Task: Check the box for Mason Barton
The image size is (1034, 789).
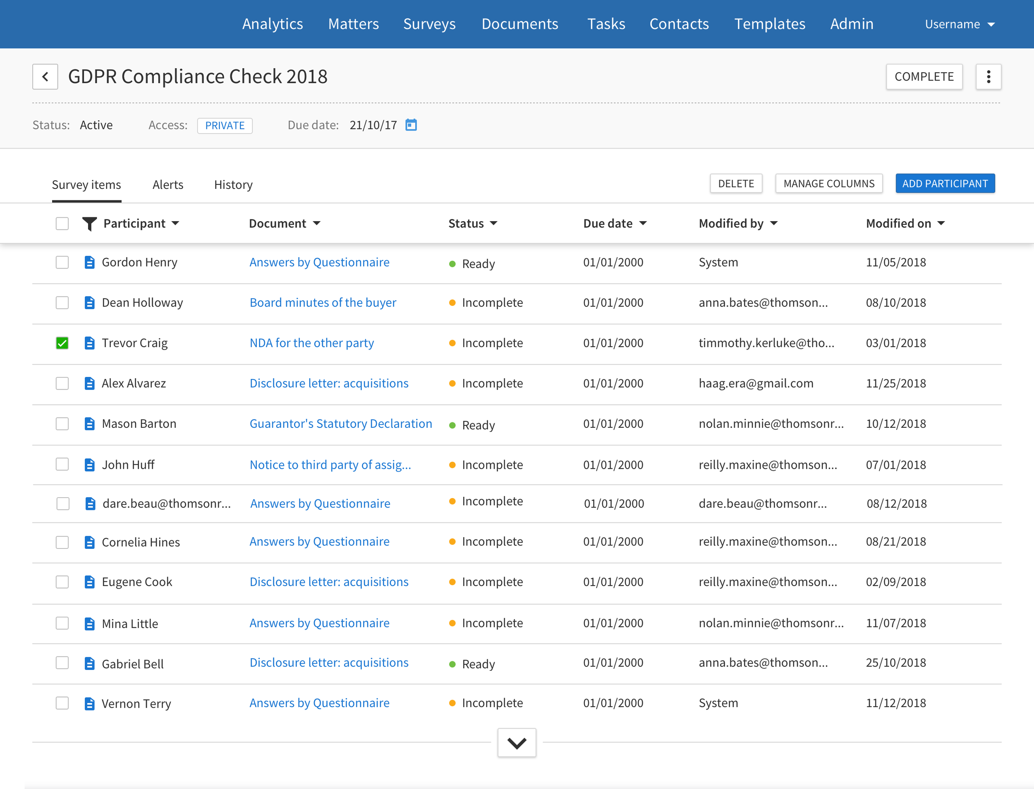Action: [62, 424]
